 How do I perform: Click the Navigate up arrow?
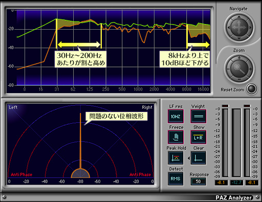point(239,17)
